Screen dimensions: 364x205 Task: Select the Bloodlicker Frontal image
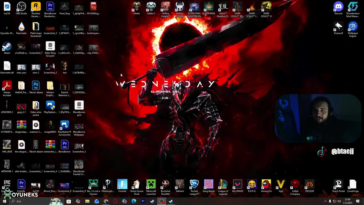tap(79, 168)
